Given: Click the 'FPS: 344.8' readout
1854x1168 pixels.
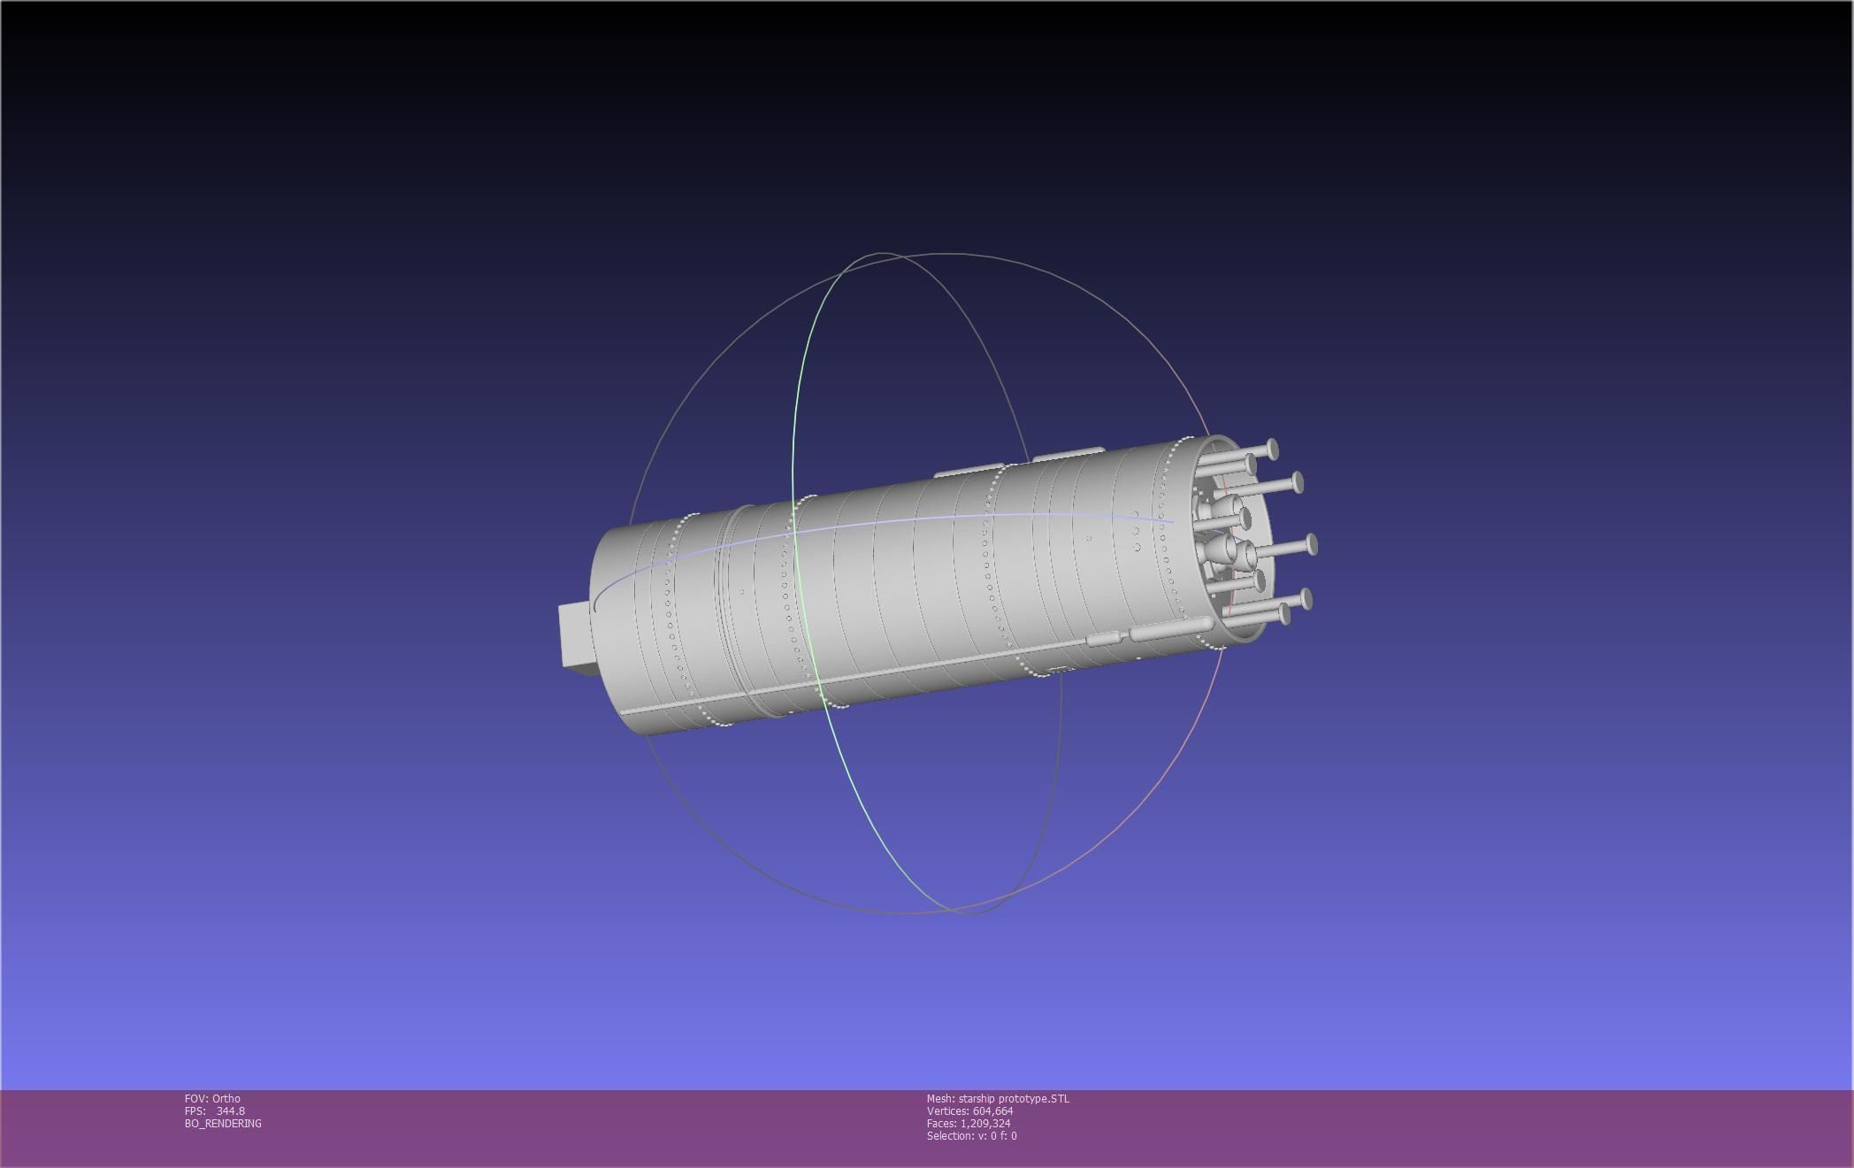Looking at the screenshot, I should [215, 1110].
